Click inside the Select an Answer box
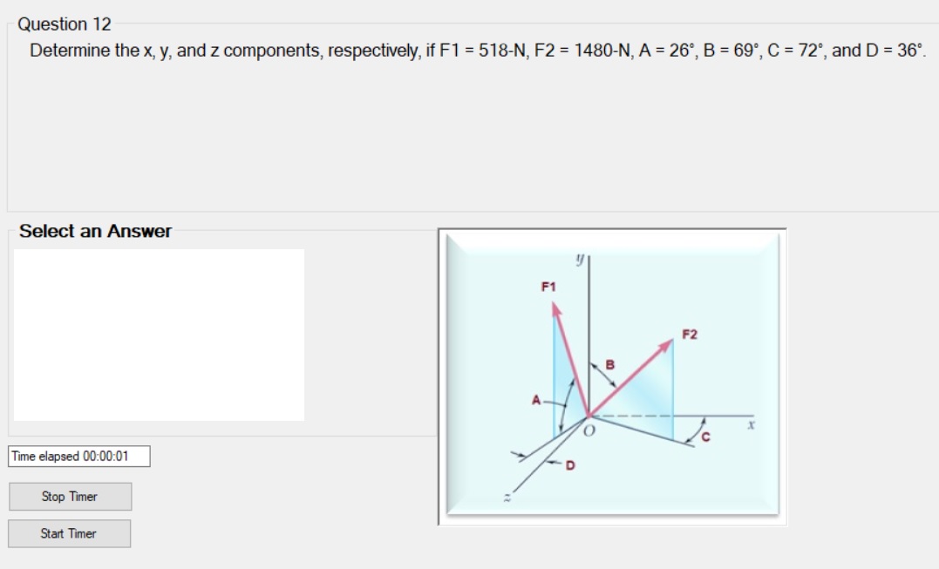This screenshot has height=569, width=939. coord(157,335)
